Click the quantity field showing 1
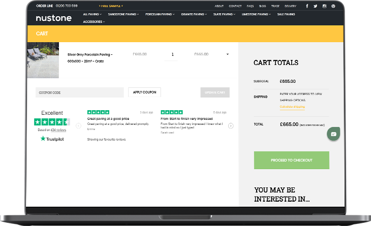The width and height of the screenshot is (371, 226). [x=171, y=55]
